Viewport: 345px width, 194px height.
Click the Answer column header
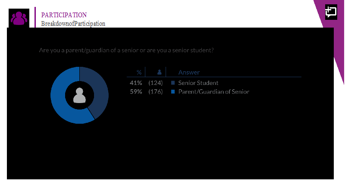point(189,72)
